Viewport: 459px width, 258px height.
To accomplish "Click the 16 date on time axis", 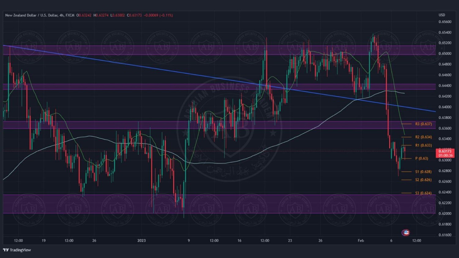I will pos(240,241).
